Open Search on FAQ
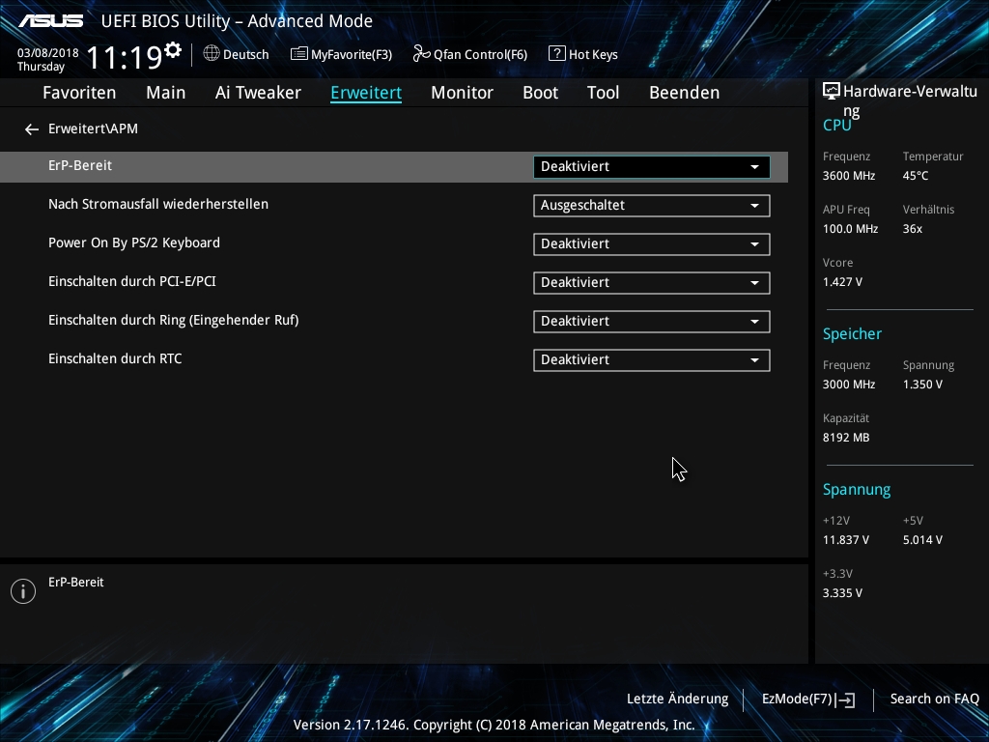The height and width of the screenshot is (742, 989). [934, 699]
